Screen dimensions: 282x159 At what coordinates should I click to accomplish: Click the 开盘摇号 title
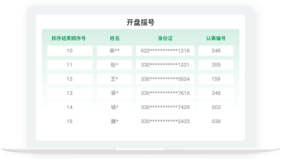(140, 23)
